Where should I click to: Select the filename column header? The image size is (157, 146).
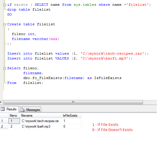(41, 116)
